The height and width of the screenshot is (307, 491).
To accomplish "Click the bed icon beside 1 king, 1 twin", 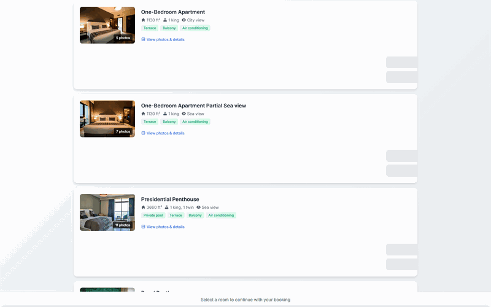I will (x=166, y=208).
